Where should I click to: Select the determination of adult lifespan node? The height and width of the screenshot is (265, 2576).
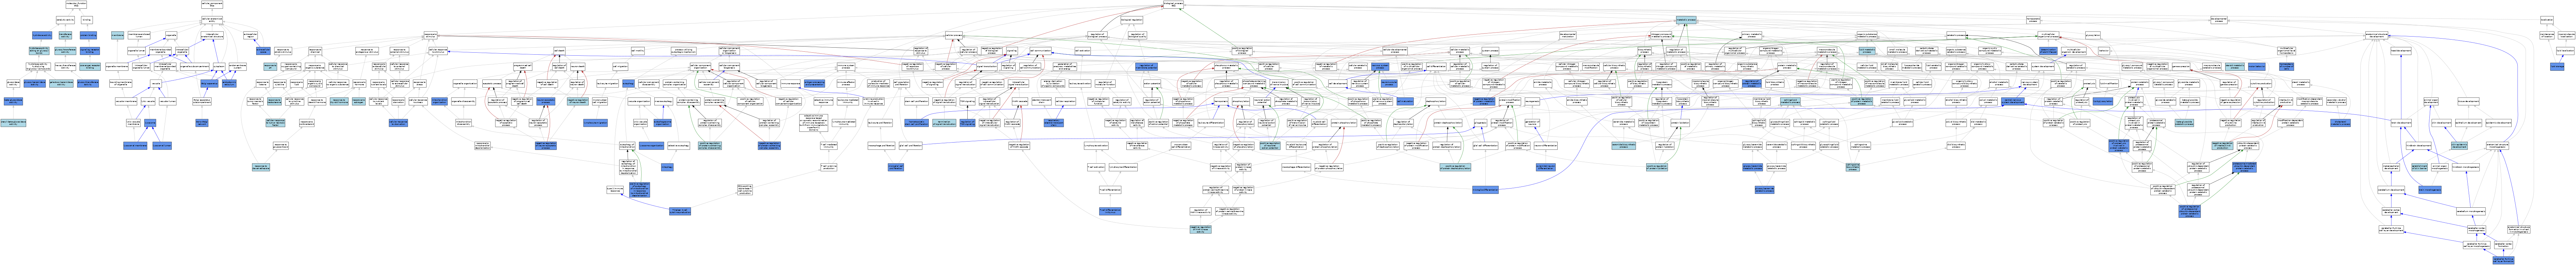click(2048, 51)
